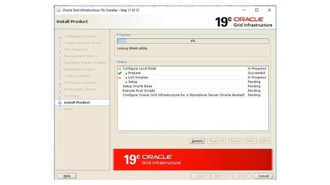Image resolution: width=330 pixels, height=185 pixels.
Task: Cancel the installation
Action: 263,176
